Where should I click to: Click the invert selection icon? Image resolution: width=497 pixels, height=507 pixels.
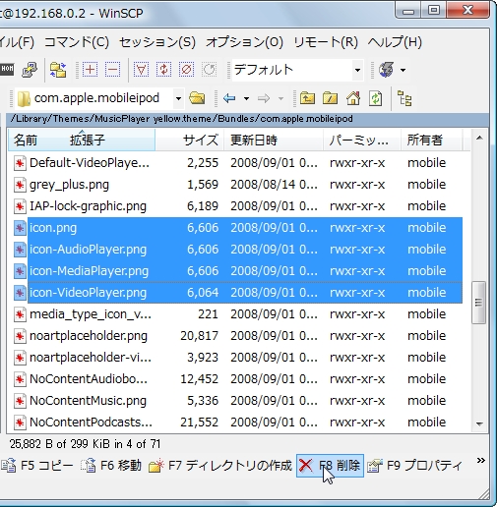pyautogui.click(x=163, y=70)
